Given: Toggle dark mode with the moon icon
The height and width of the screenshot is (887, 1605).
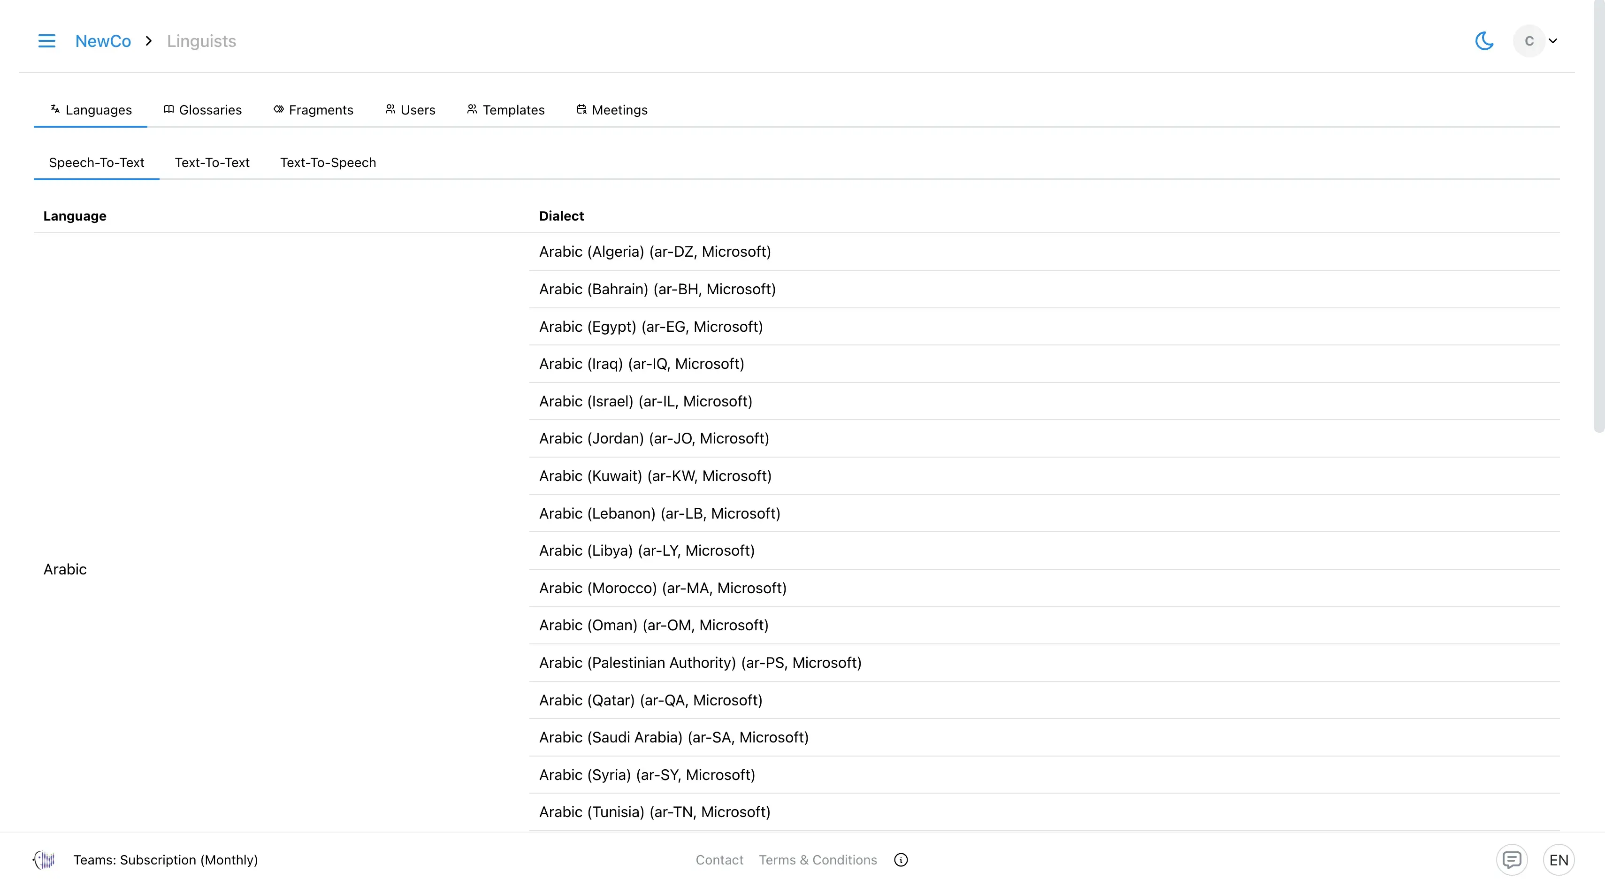Looking at the screenshot, I should (1484, 41).
